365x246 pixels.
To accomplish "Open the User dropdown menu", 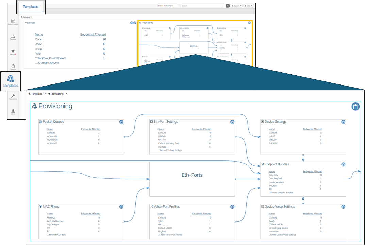I will [x=249, y=6].
